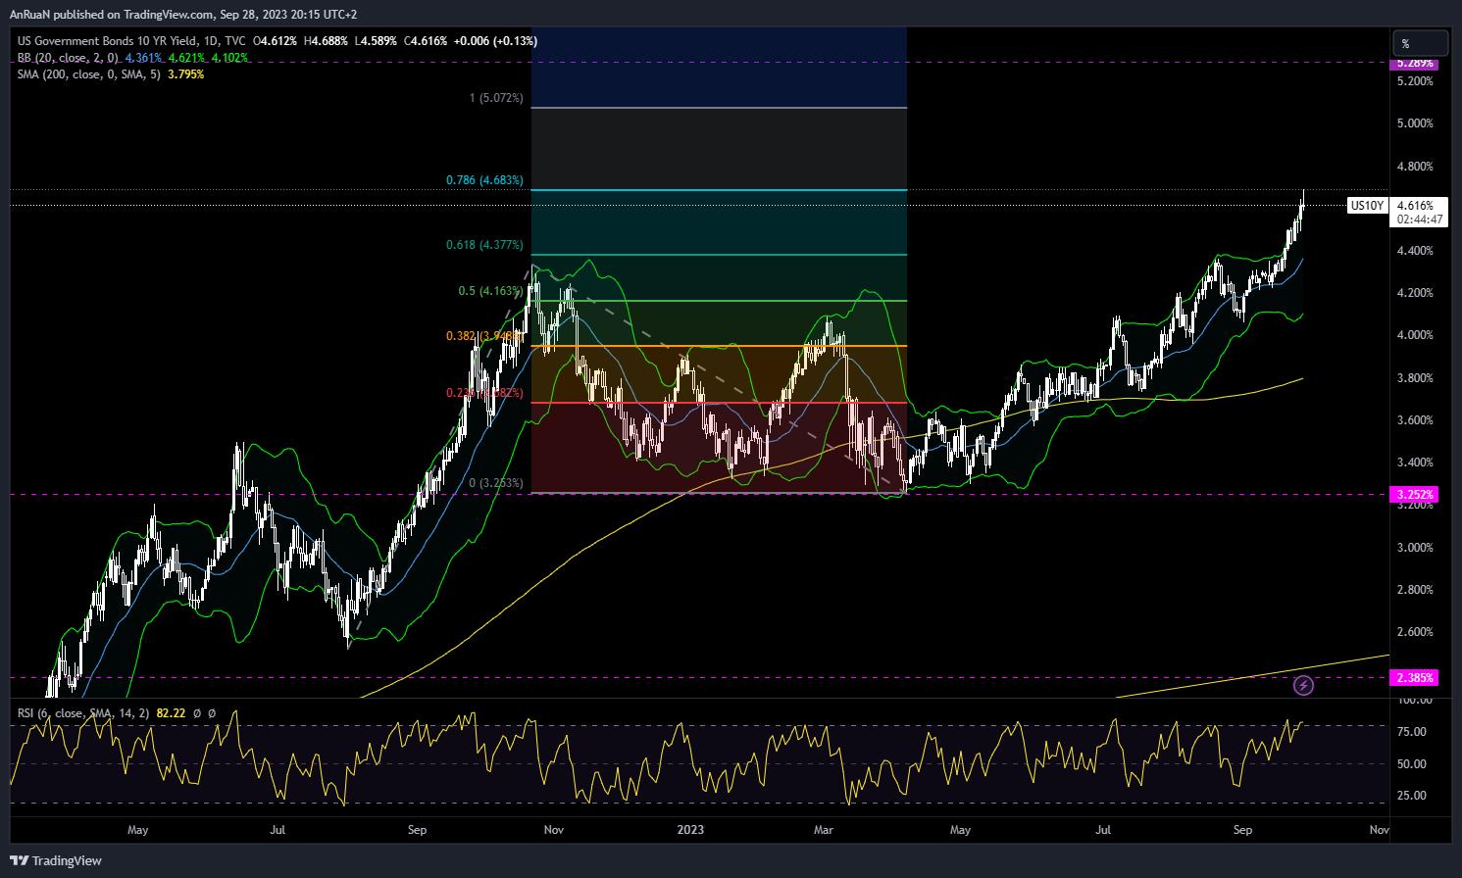
Task: Click the change value +0.006 (+0.13%)
Action: [496, 41]
